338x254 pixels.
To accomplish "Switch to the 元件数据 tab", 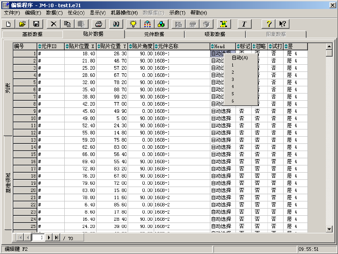I will point(154,34).
